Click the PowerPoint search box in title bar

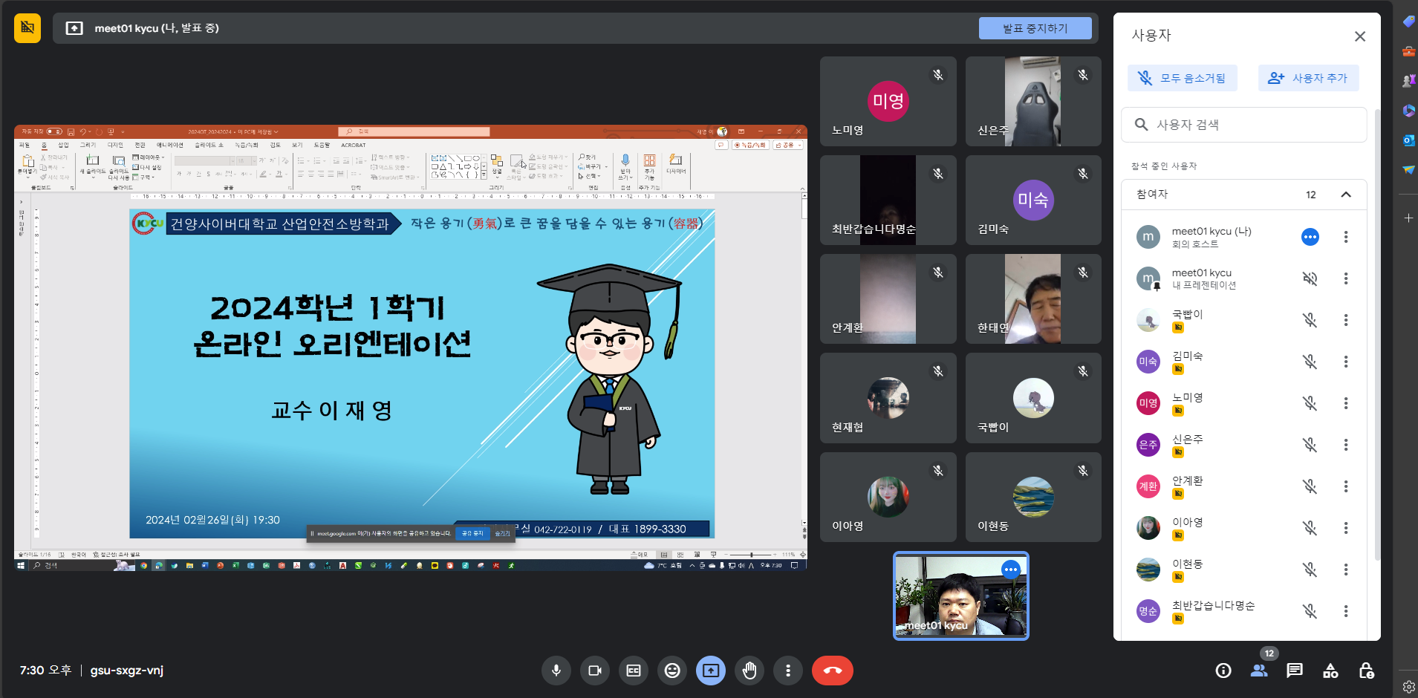click(x=414, y=131)
